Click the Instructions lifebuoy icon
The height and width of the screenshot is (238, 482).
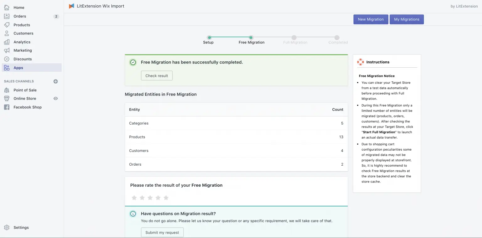pyautogui.click(x=360, y=62)
